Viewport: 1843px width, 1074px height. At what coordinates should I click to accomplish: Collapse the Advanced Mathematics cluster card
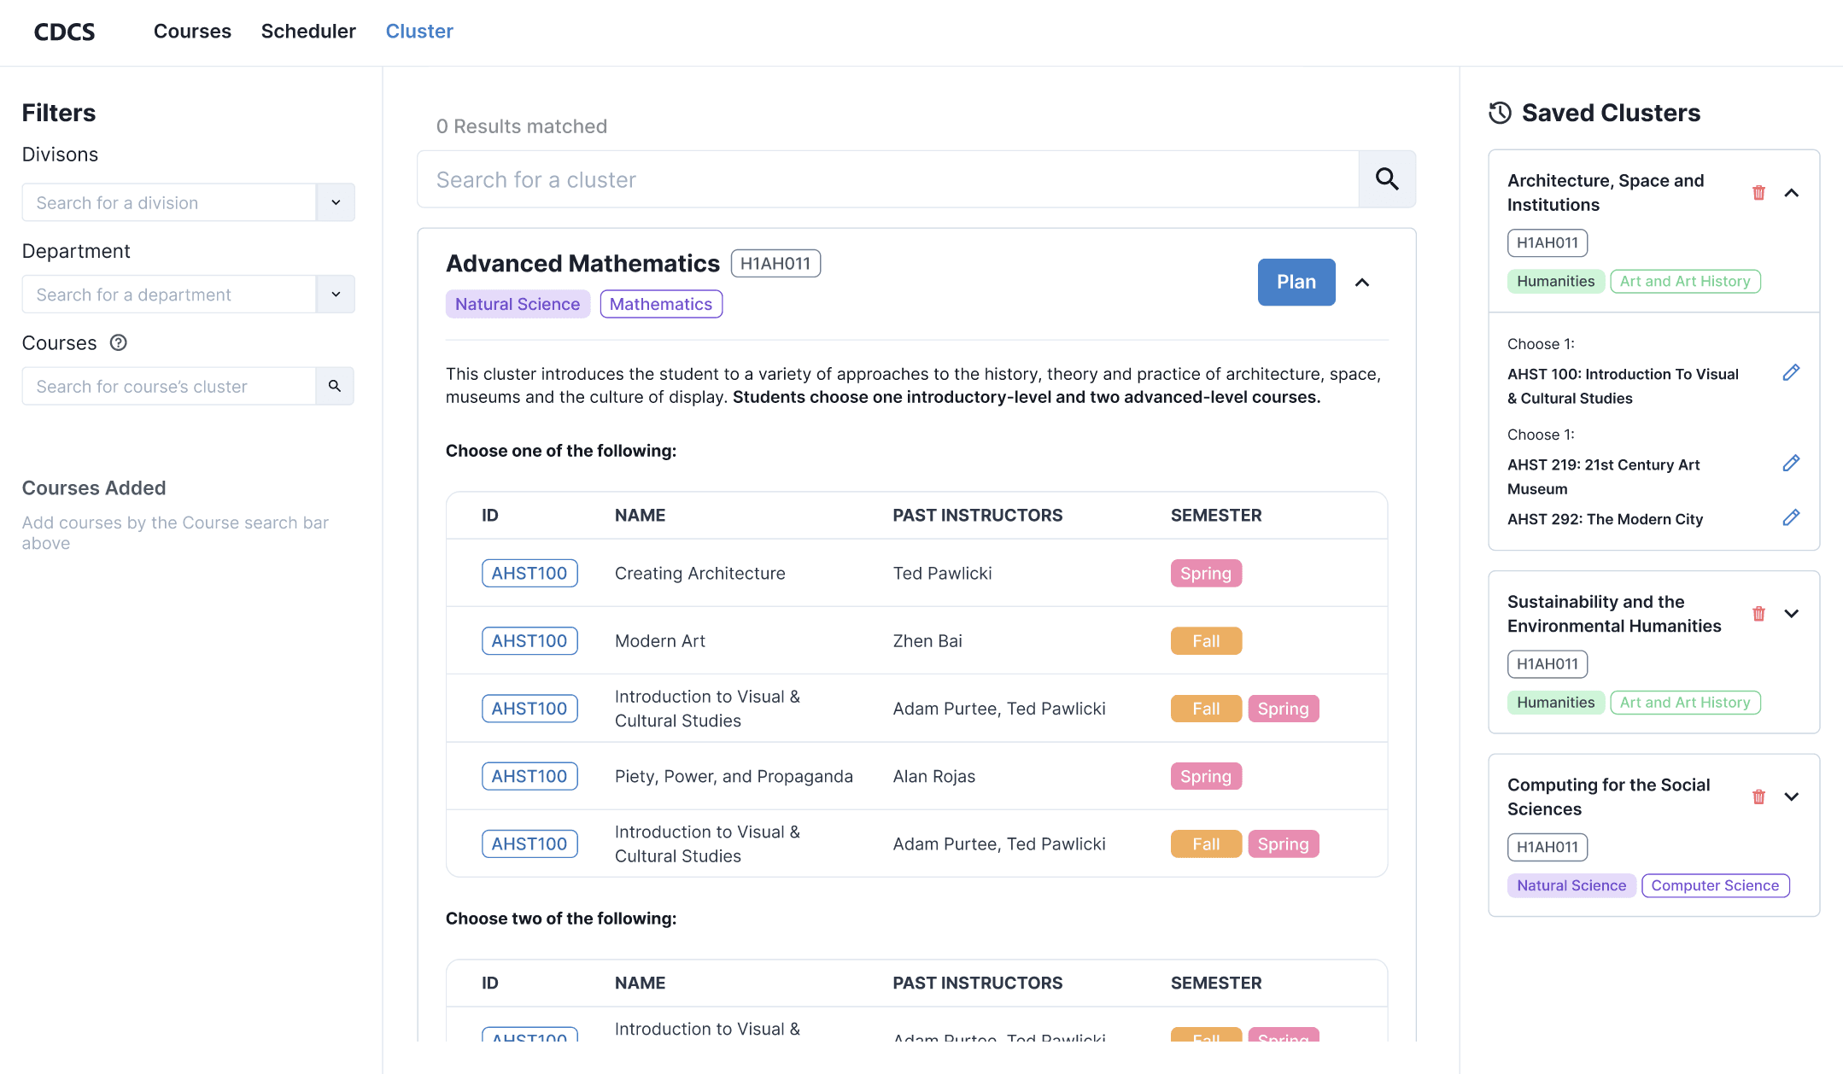[x=1362, y=283]
